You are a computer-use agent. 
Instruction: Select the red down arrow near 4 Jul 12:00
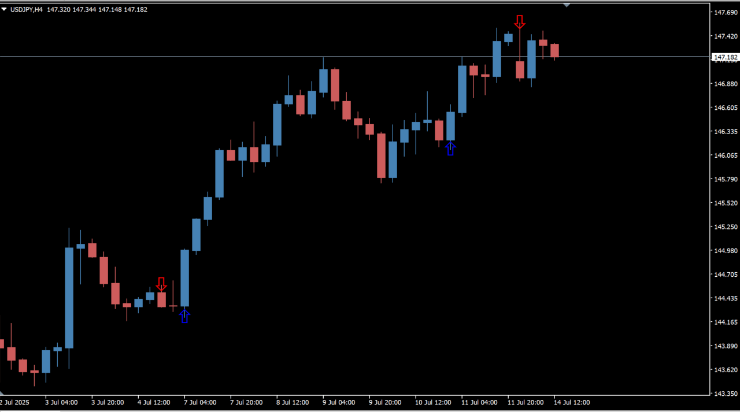click(x=161, y=284)
